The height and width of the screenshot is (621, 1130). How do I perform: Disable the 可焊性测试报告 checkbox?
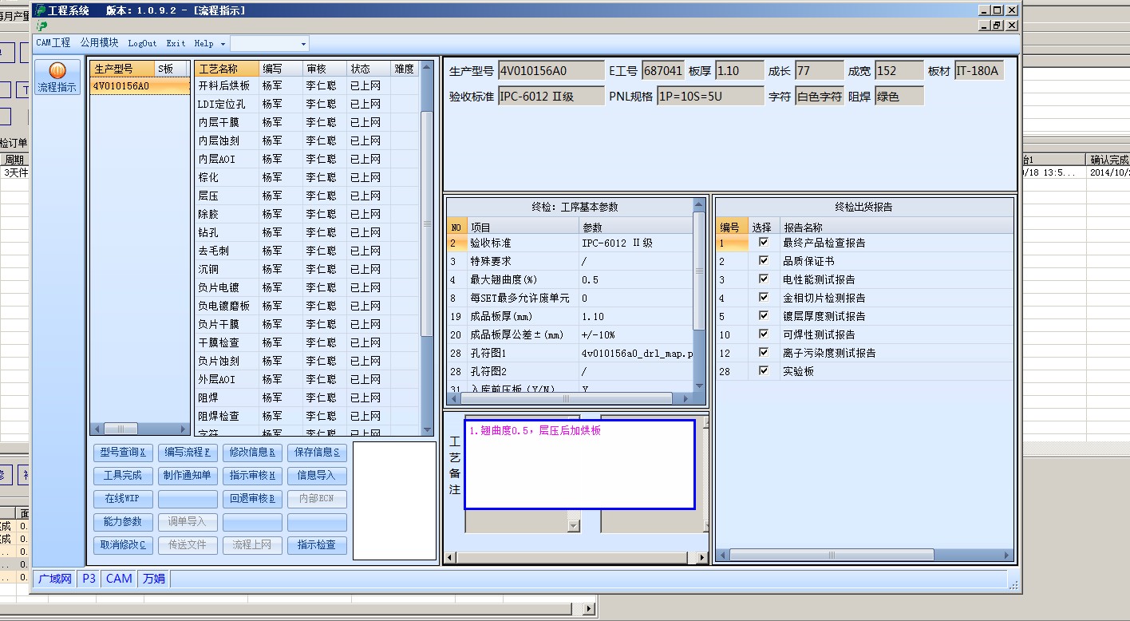pos(764,334)
